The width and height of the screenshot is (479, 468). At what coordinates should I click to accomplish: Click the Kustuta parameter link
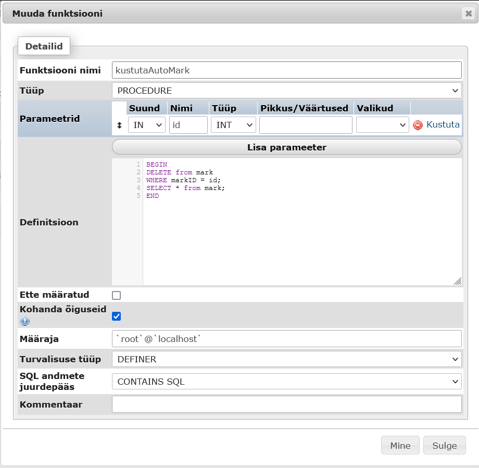coord(443,125)
